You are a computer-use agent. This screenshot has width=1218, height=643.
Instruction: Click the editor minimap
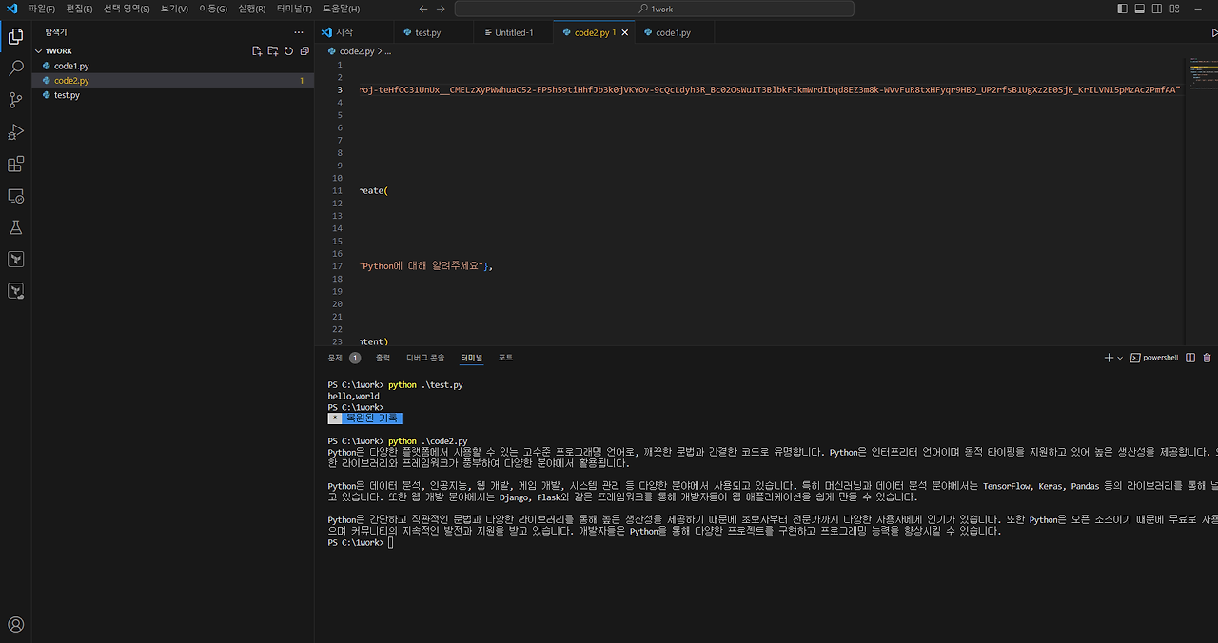[x=1201, y=201]
